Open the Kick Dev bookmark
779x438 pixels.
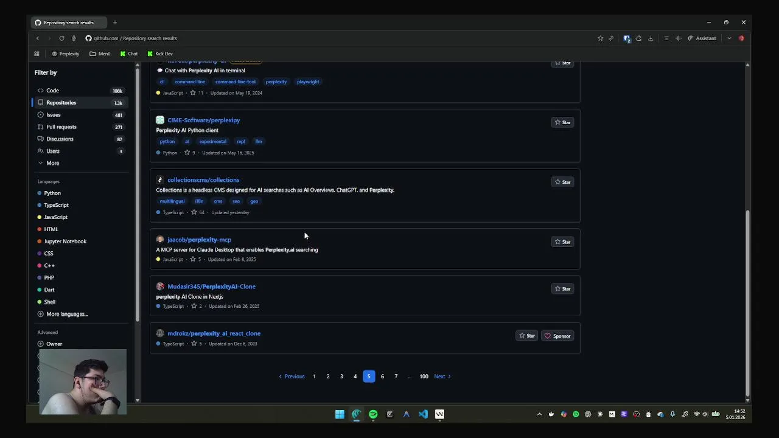160,54
